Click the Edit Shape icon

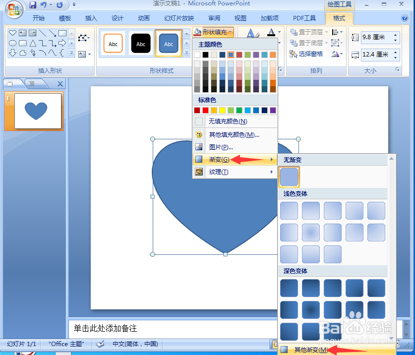pyautogui.click(x=83, y=38)
